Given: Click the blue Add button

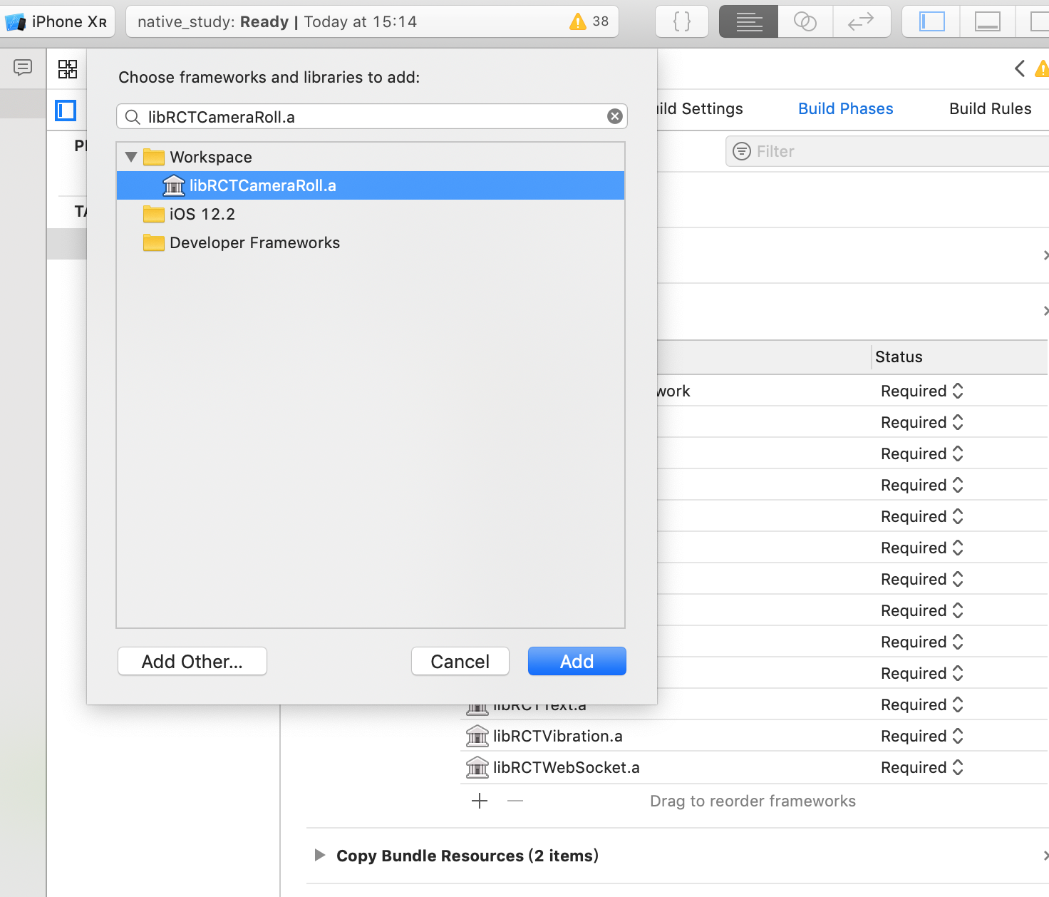Looking at the screenshot, I should point(577,661).
